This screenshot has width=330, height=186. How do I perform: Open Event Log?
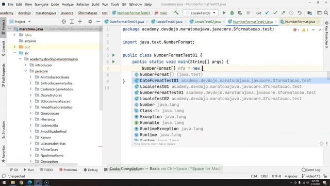311,169
